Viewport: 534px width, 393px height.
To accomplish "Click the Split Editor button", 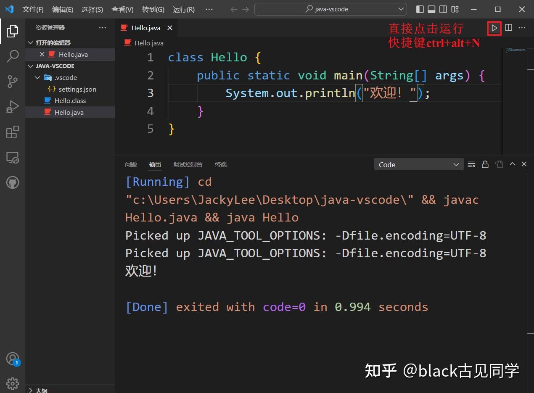I will (508, 28).
